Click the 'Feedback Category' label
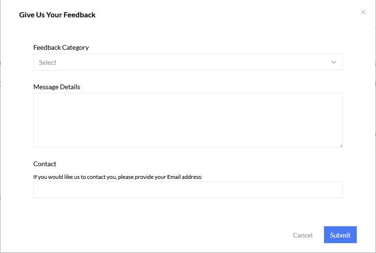Screen dimensions: 376x253 tap(61, 47)
